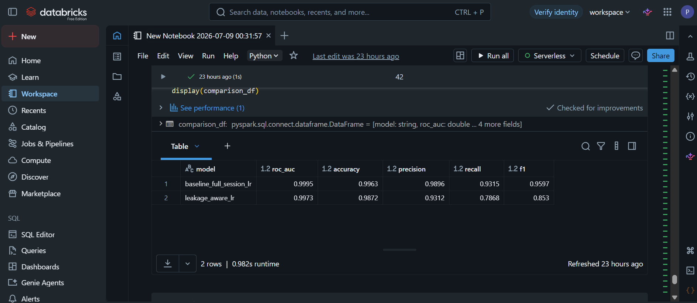Image resolution: width=697 pixels, height=303 pixels.
Task: Open the Run menu
Action: tap(208, 56)
